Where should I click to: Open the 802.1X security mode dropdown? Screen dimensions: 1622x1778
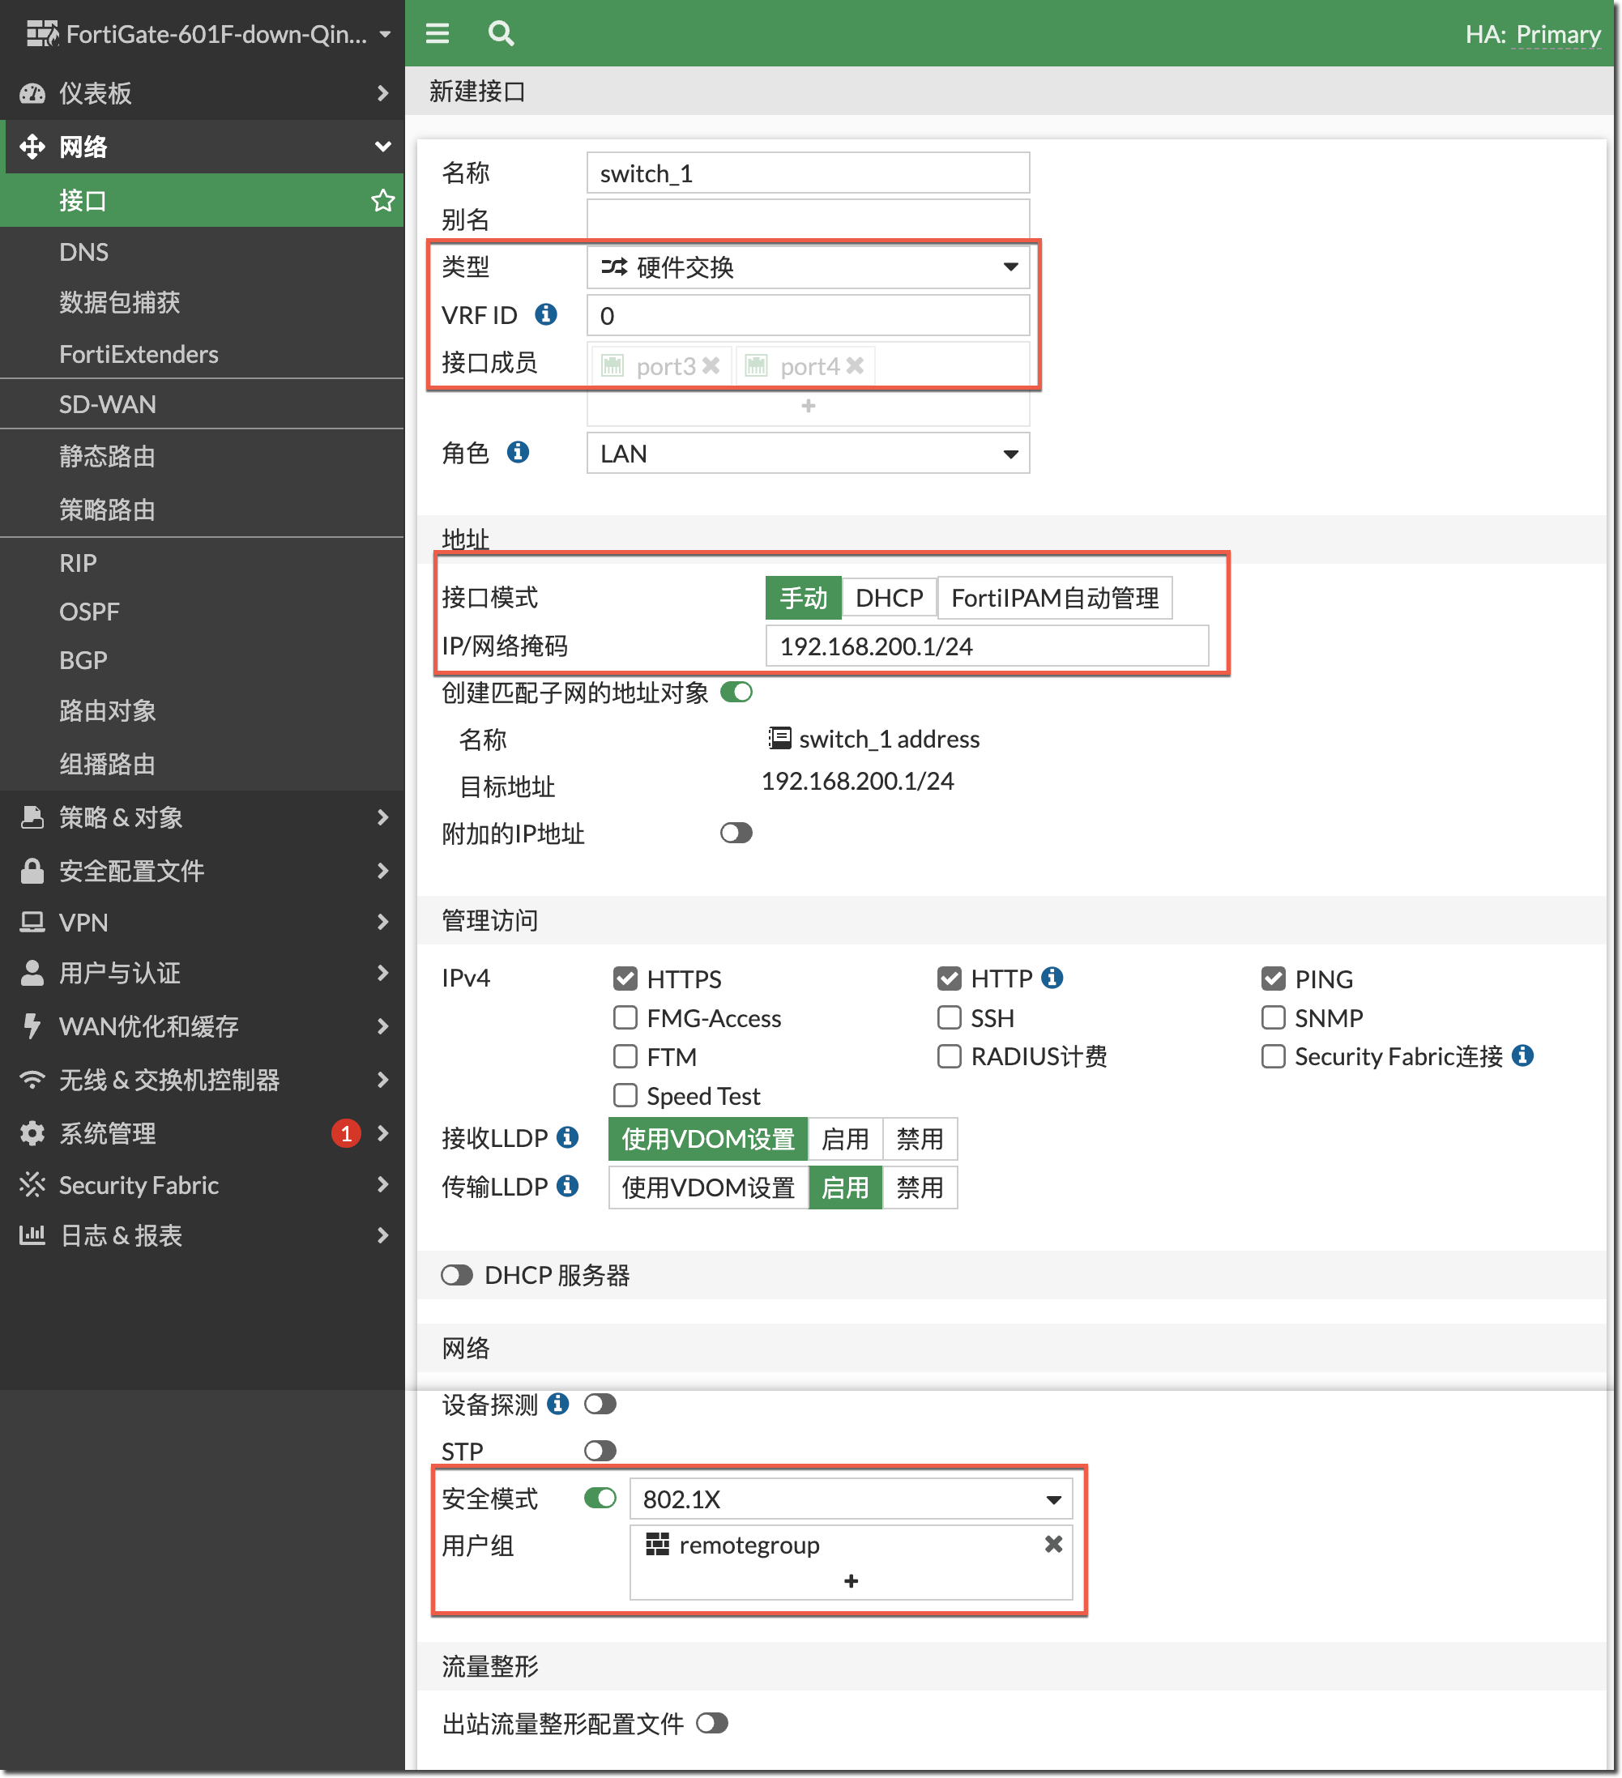(x=850, y=1499)
